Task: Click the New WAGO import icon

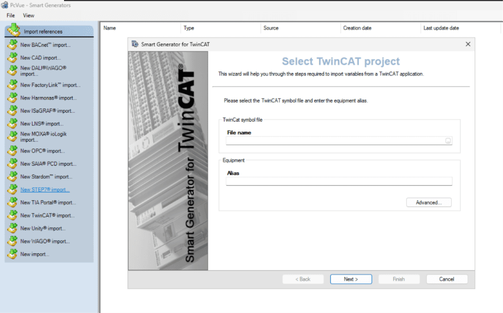Action: (12, 241)
